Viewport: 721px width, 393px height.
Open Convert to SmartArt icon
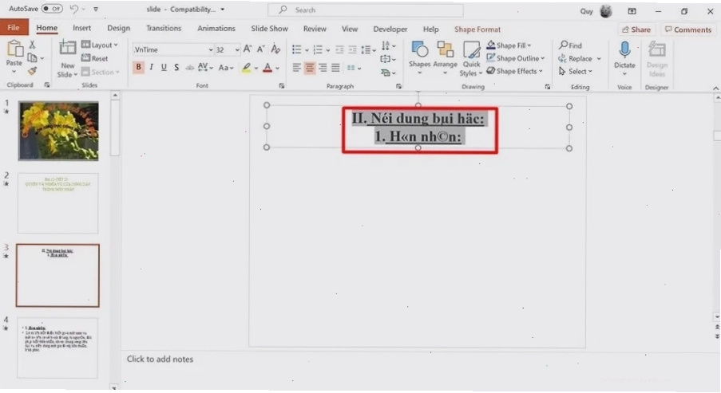pyautogui.click(x=387, y=73)
